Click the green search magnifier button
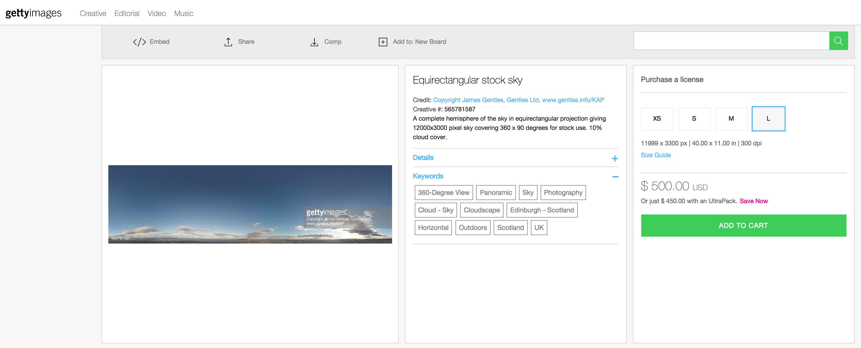Screen dimensions: 861x348 tap(838, 41)
